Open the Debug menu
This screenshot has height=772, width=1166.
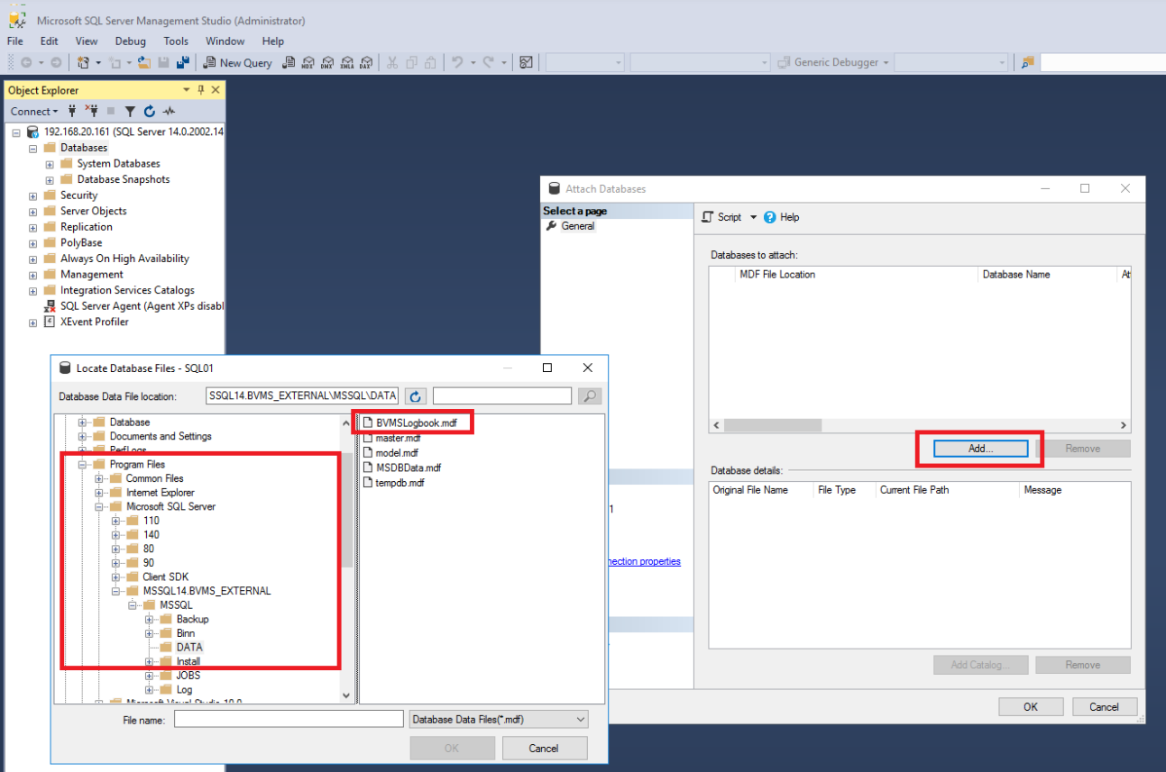tap(130, 41)
